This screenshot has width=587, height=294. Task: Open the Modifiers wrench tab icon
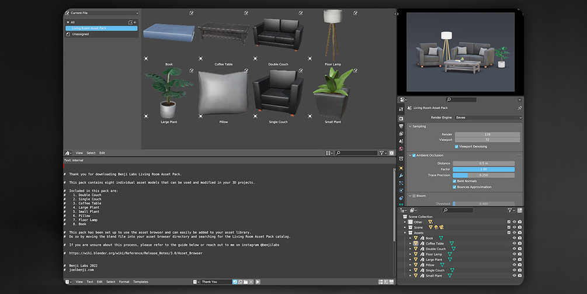point(401,176)
